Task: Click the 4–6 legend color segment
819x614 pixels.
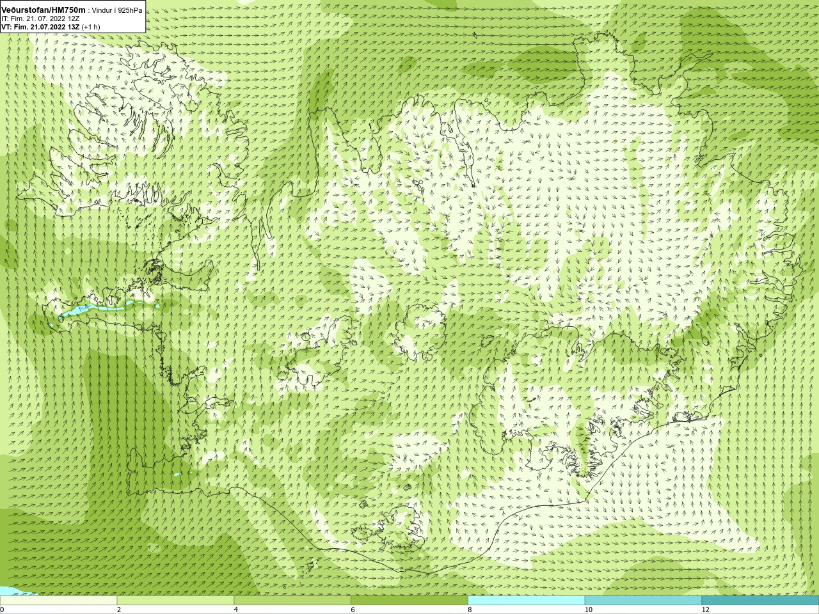Action: click(x=292, y=601)
